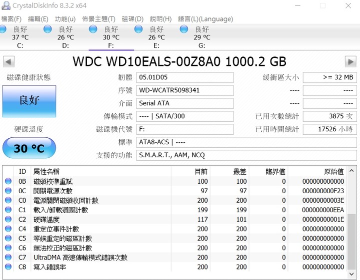Click the 30 °C temperature button

point(29,148)
